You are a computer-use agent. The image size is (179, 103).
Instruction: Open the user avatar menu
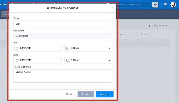click(173, 5)
